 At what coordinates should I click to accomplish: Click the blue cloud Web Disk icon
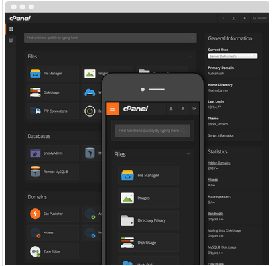tap(90, 92)
